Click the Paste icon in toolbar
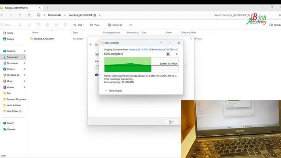 [x=38, y=25]
